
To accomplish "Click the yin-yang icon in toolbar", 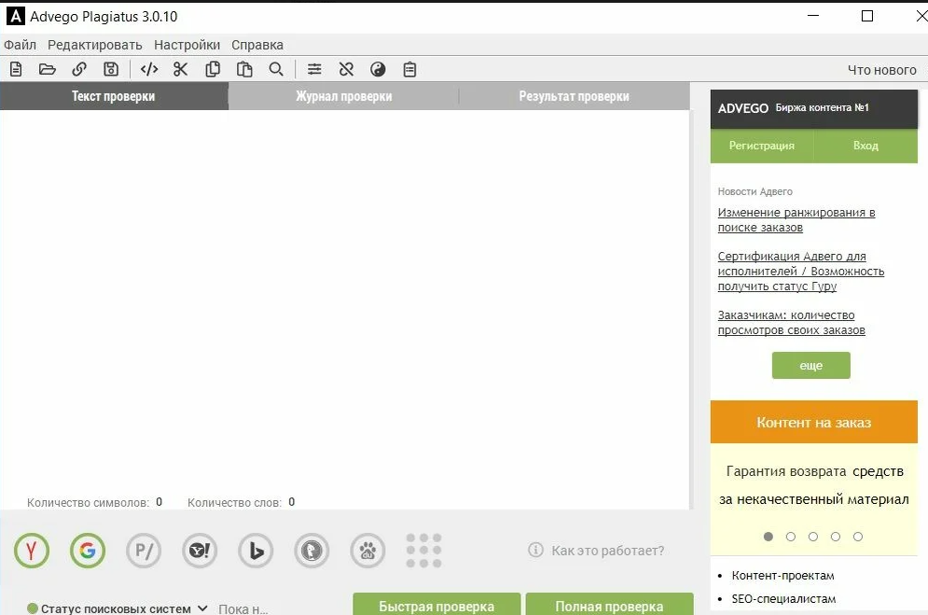I will 378,69.
